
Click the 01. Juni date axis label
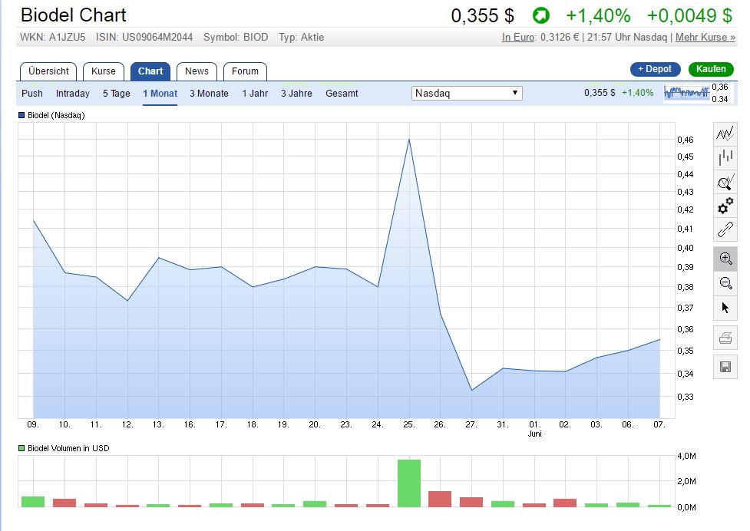click(x=534, y=429)
